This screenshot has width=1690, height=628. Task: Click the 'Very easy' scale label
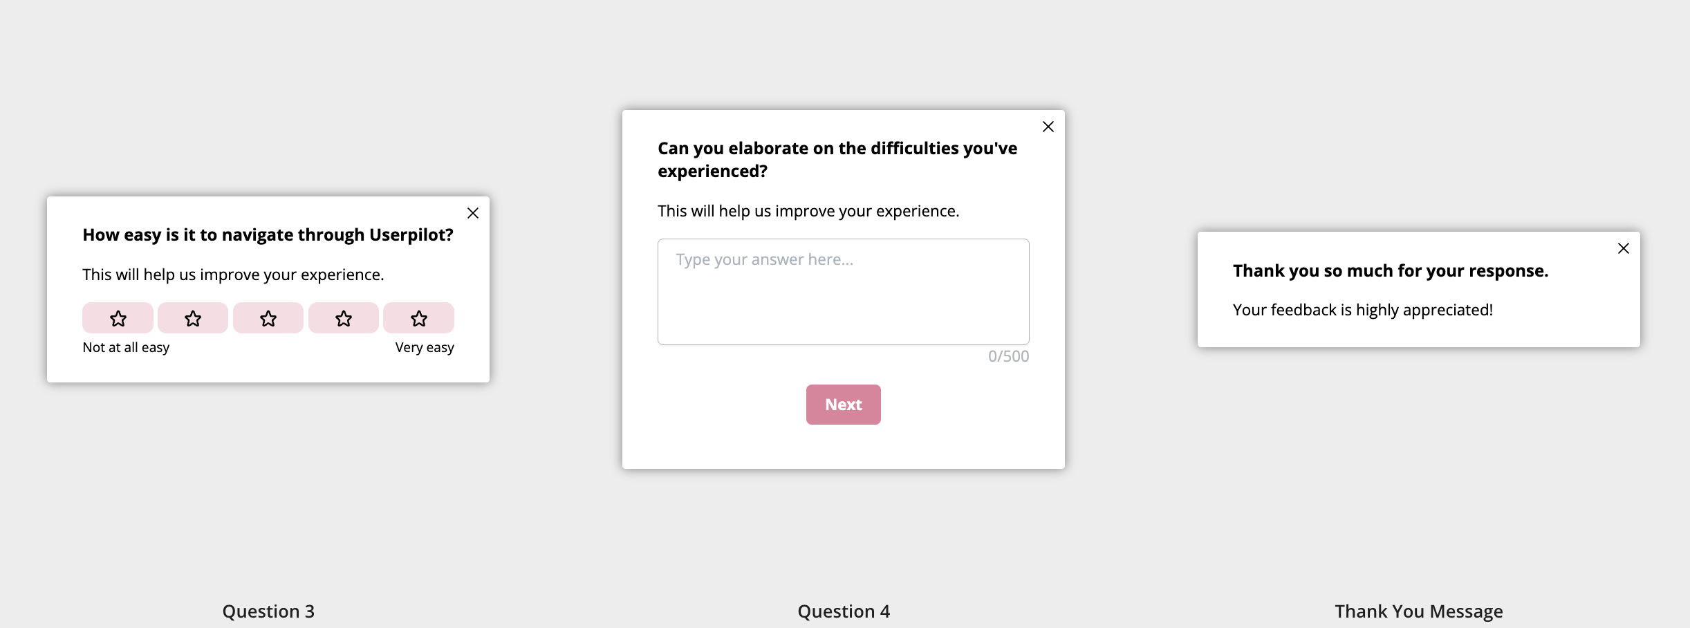(425, 347)
